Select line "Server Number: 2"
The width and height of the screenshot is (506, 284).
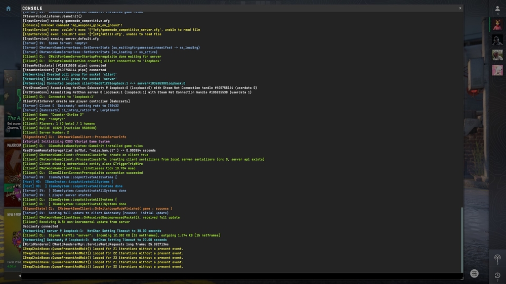46,133
